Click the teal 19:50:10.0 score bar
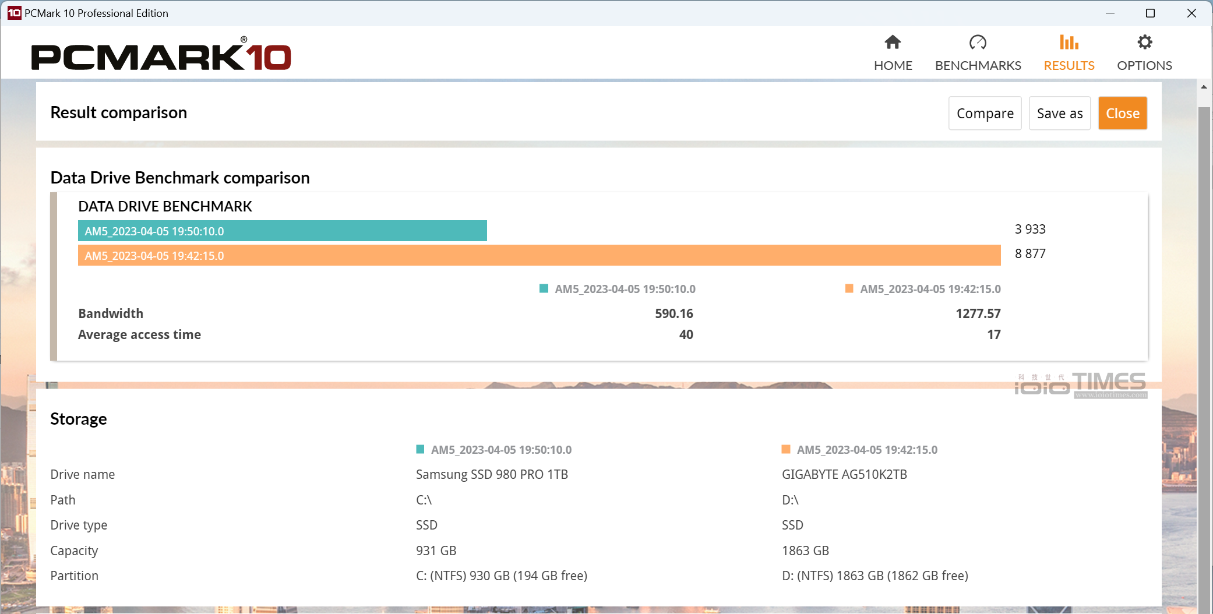1213x614 pixels. (282, 231)
